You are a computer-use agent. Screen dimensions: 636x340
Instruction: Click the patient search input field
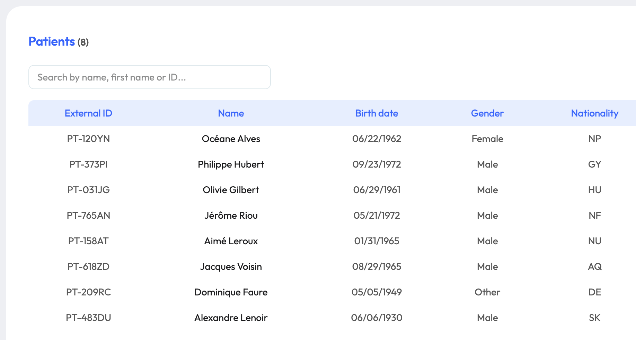[x=149, y=77]
